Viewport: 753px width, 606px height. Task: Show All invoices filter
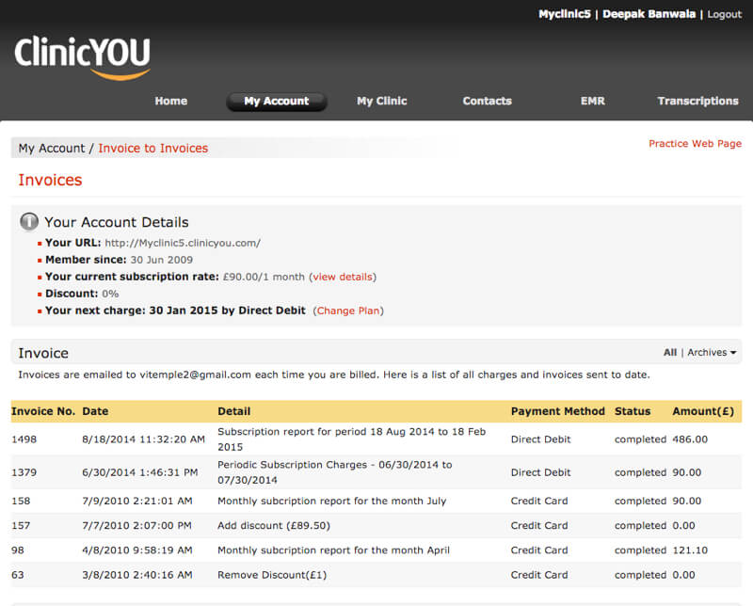(670, 353)
